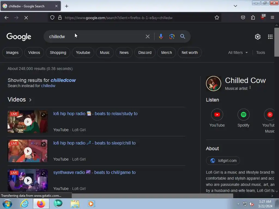The height and width of the screenshot is (209, 279).
Task: Open Chilled Cow artist profile picture
Action: coord(214,83)
